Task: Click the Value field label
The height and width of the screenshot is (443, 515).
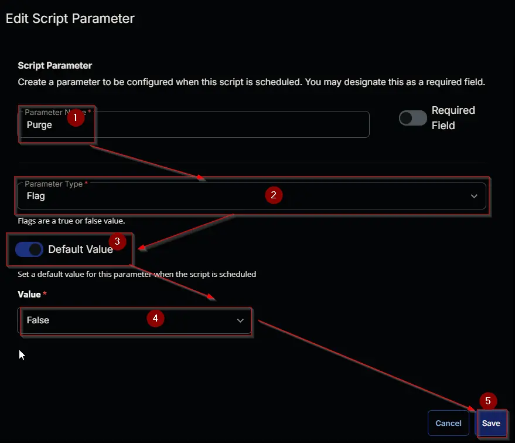Action: click(x=29, y=295)
